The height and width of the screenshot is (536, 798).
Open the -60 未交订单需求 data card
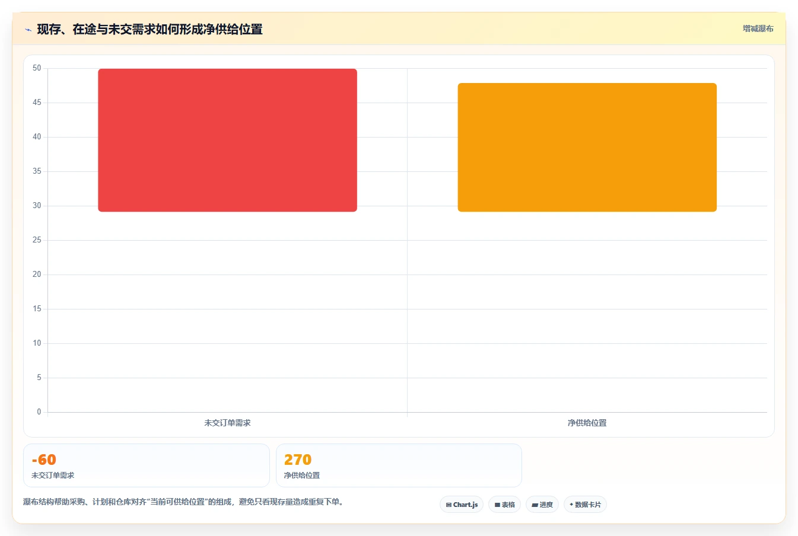pos(146,465)
